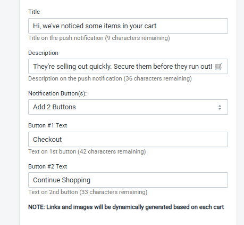Click into the Continue Shopping text field
The width and height of the screenshot is (244, 225).
[x=128, y=180]
